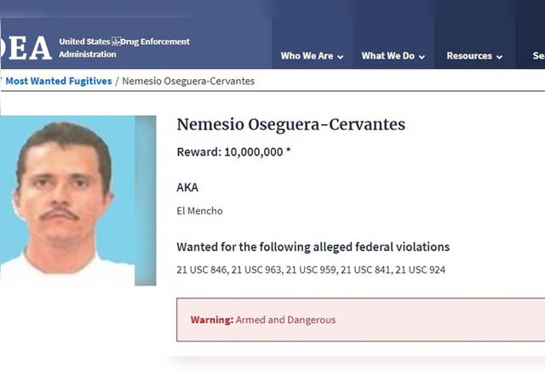The image size is (545, 374).
Task: Expand the Resources chevron arrow
Action: pos(500,57)
